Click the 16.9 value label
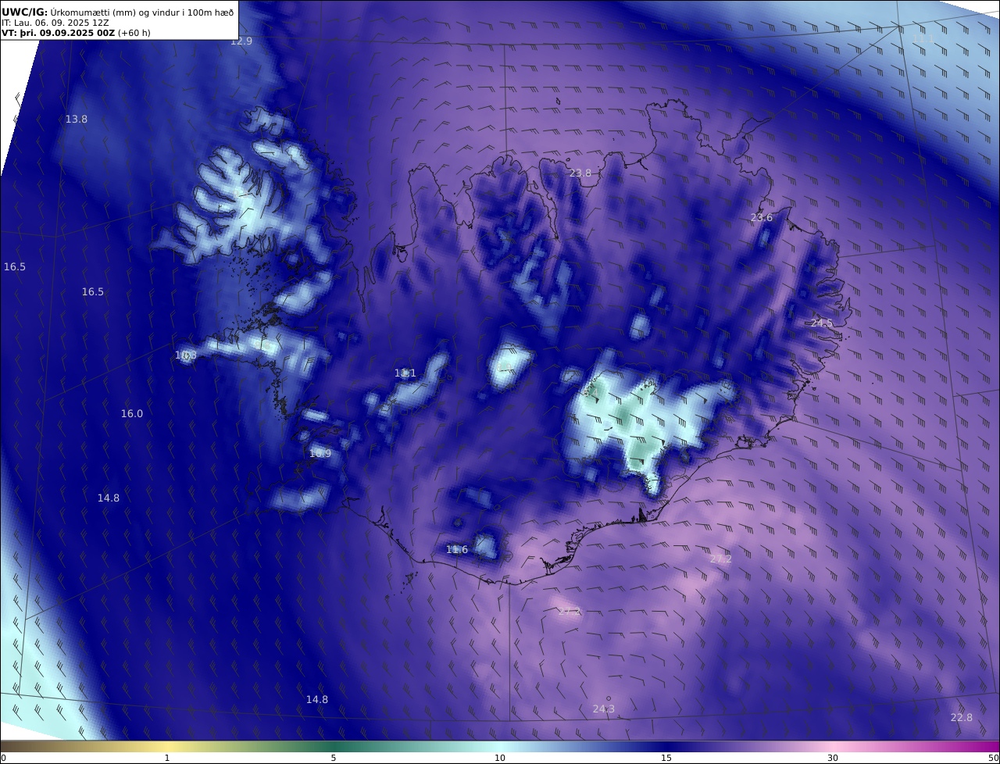Screen dimensions: 1000x764 pos(320,453)
